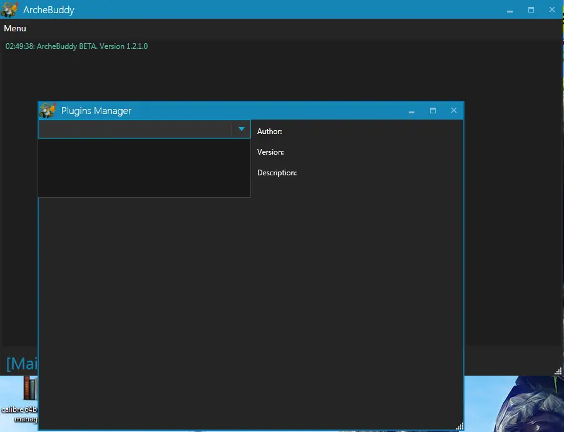Select the plugin combo box field
This screenshot has height=432, width=564.
[x=144, y=129]
